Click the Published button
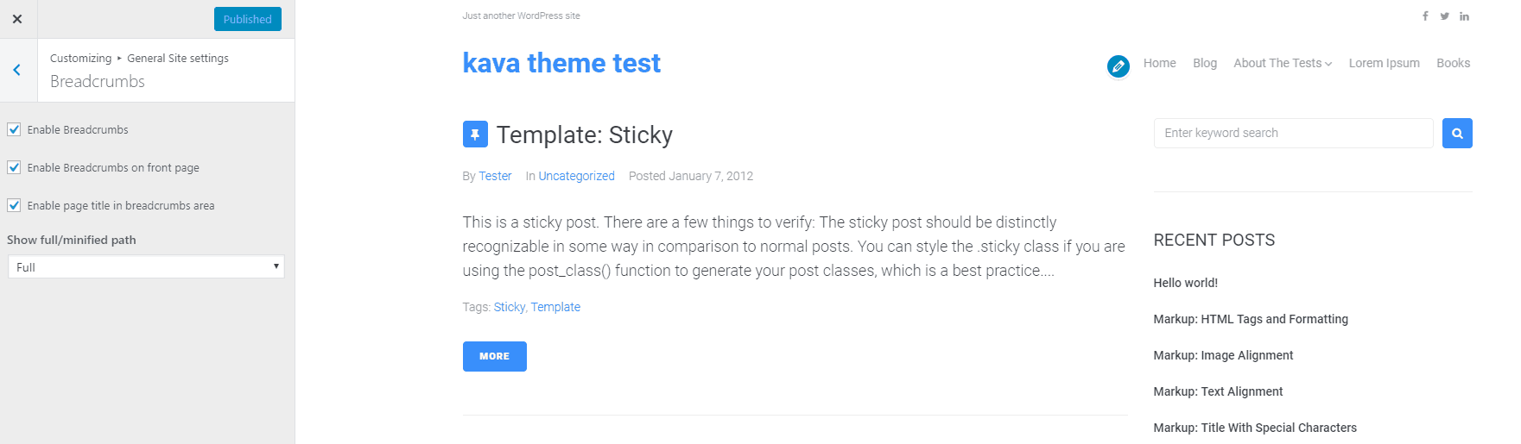Viewport: 1521px width, 444px height. (x=247, y=19)
